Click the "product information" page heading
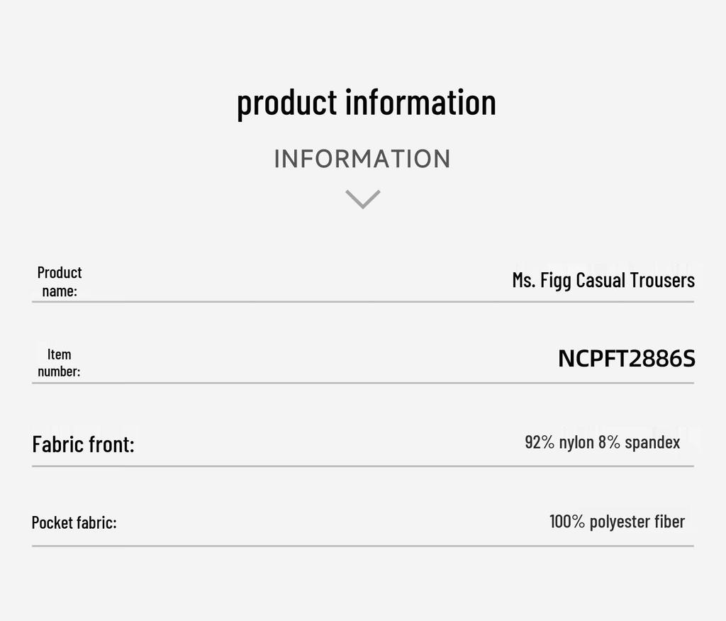This screenshot has width=726, height=621. pos(366,102)
